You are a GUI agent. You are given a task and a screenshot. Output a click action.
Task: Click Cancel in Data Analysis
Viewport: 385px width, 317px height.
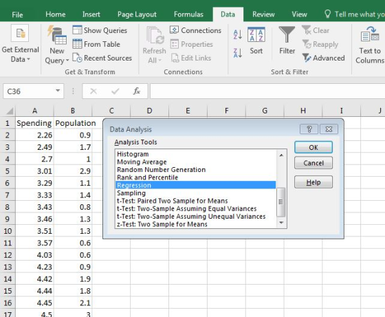313,163
